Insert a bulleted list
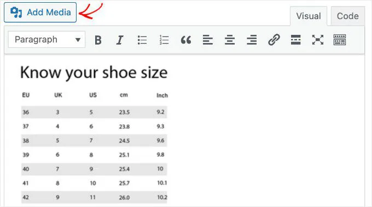 pyautogui.click(x=142, y=40)
